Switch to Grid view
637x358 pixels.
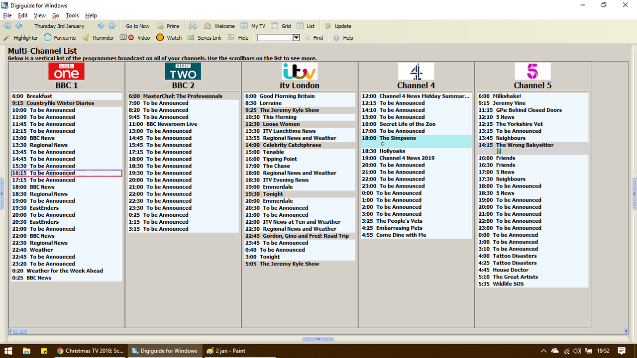[281, 26]
